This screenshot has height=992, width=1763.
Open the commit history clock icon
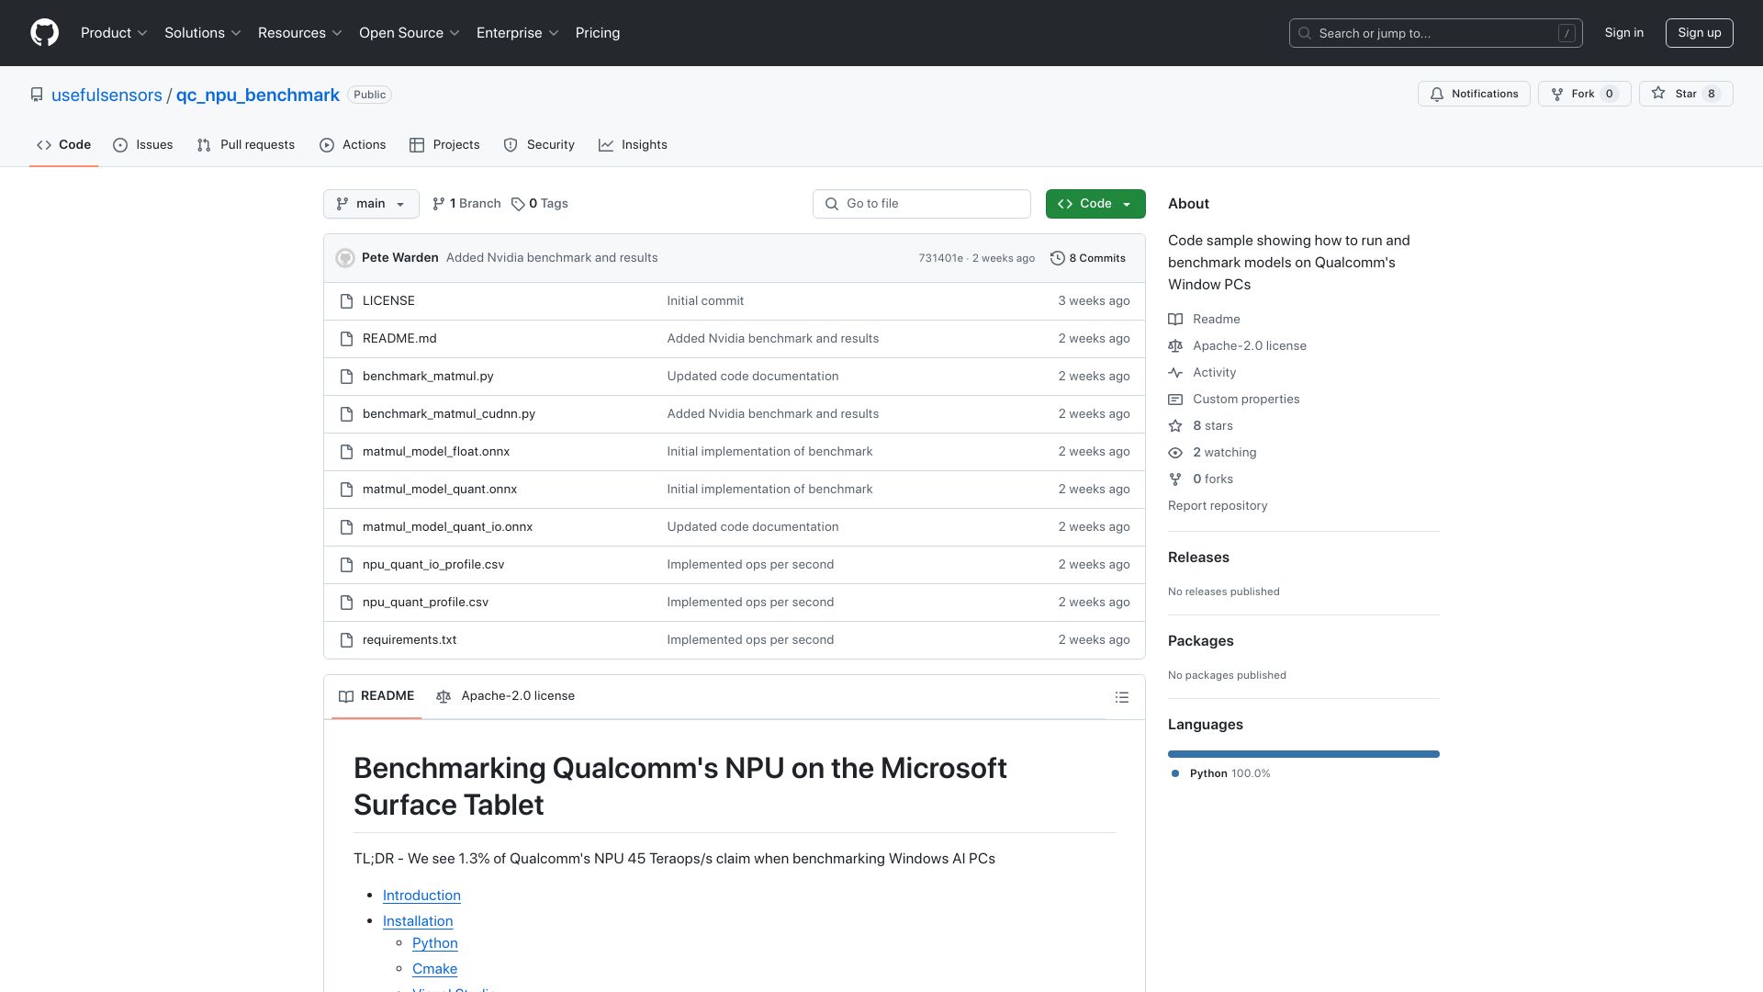pos(1058,258)
